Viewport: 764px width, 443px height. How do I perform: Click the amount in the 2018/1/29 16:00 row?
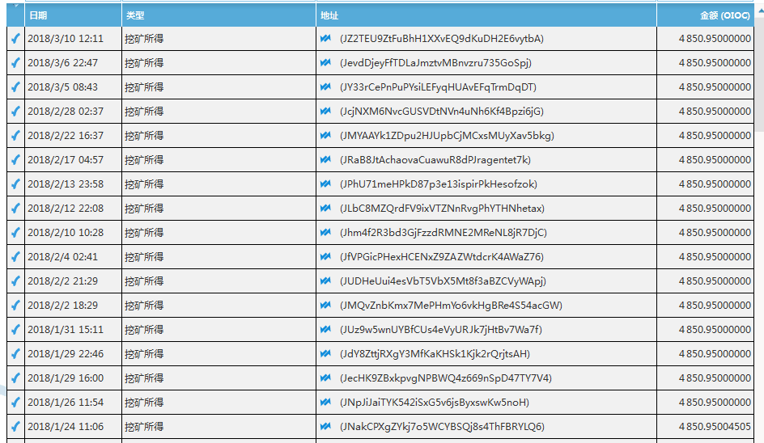[x=715, y=378]
